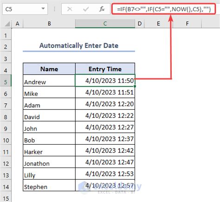220x202 pixels.
Task: Click inside the formula bar text
Action: tap(163, 9)
